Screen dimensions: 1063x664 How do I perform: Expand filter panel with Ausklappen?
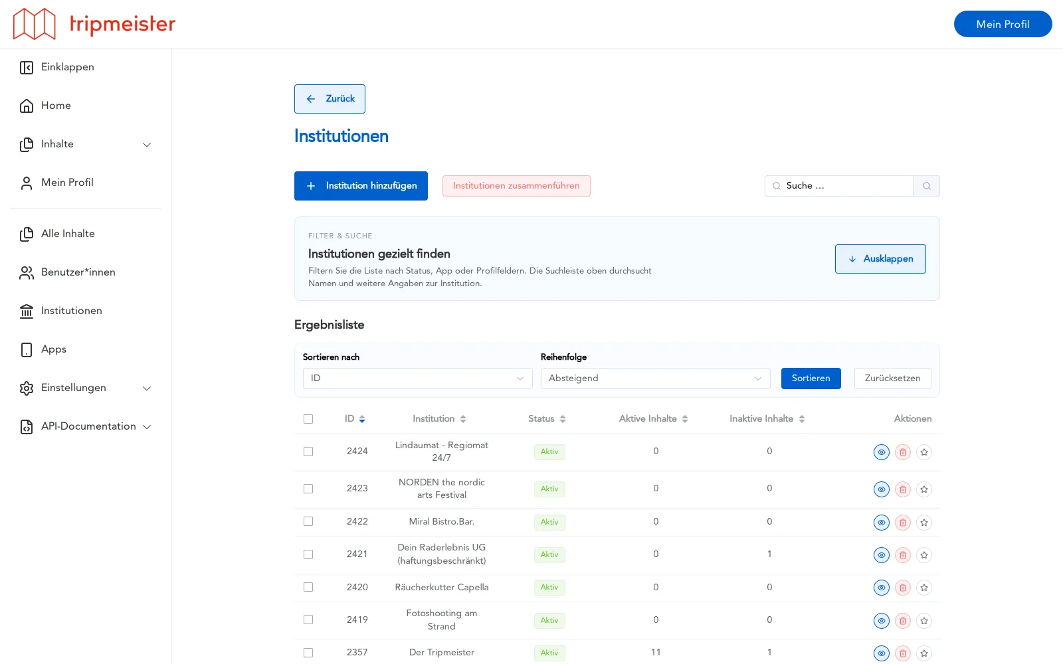880,259
